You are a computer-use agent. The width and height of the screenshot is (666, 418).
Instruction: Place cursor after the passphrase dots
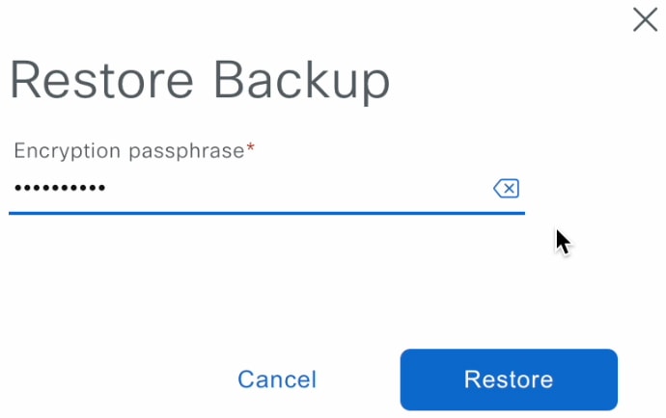click(108, 188)
